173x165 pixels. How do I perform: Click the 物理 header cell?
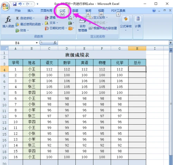pyautogui.click(x=102, y=63)
